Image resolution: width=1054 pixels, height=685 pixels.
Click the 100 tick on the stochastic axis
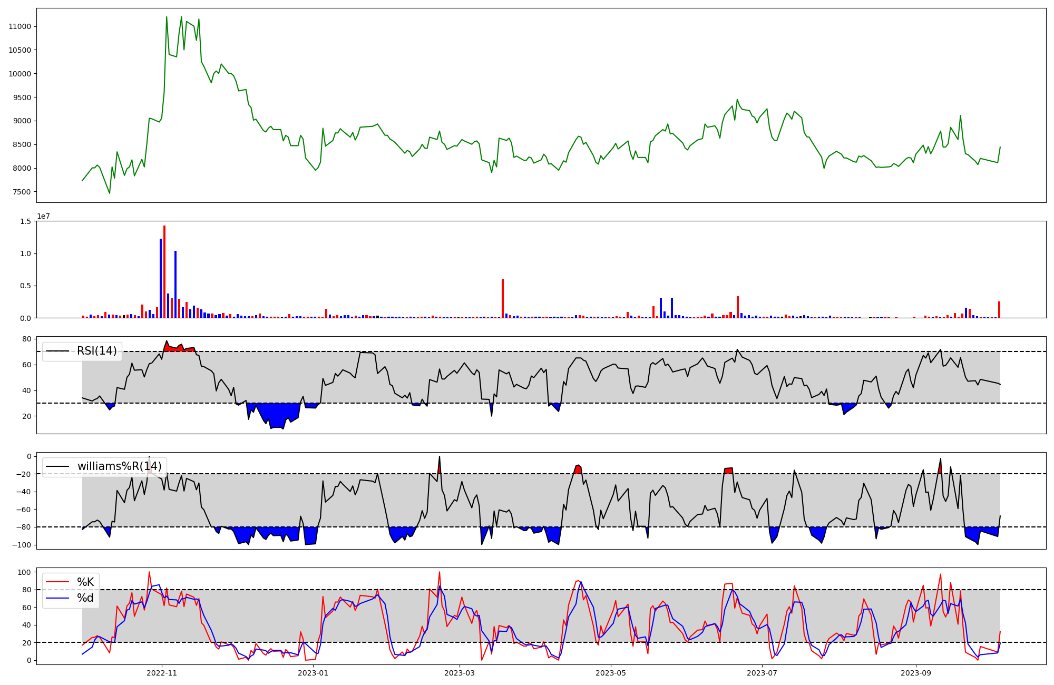[x=25, y=572]
